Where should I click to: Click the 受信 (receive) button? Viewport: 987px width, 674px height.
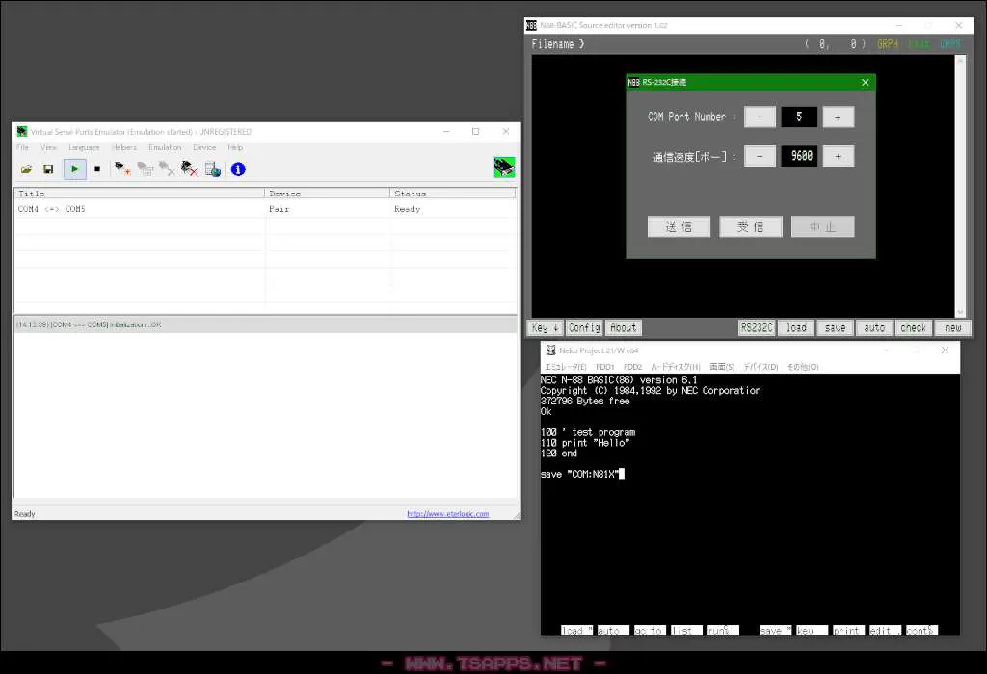click(750, 227)
